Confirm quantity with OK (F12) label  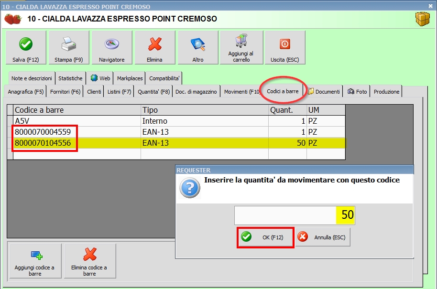[273, 237]
